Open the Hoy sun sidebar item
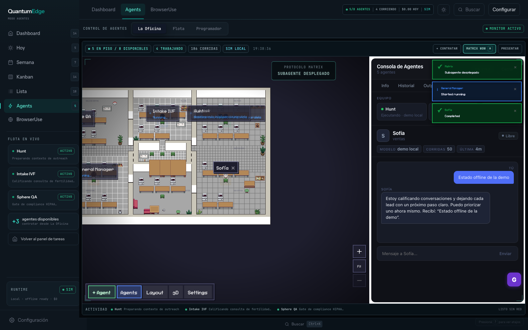The image size is (528, 330). pyautogui.click(x=41, y=48)
